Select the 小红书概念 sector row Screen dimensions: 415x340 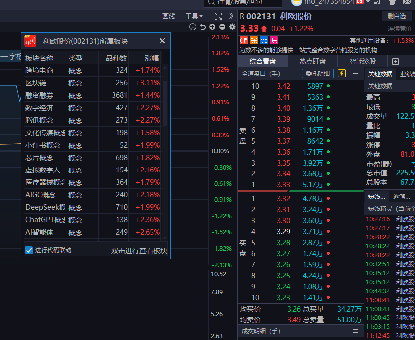pyautogui.click(x=92, y=145)
